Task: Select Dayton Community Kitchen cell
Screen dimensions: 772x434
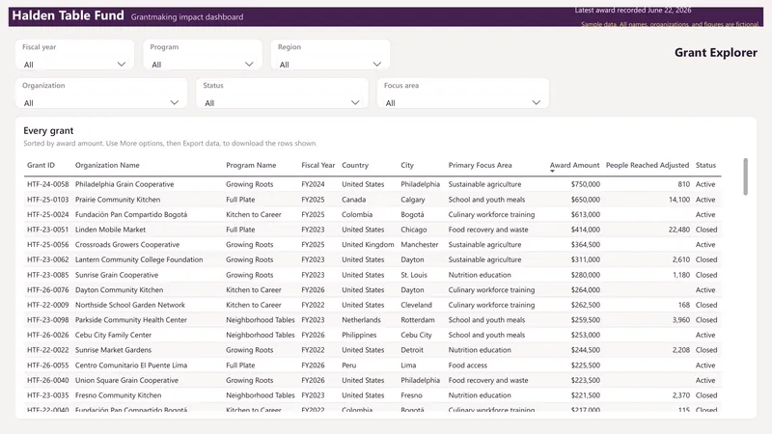Action: coord(119,290)
